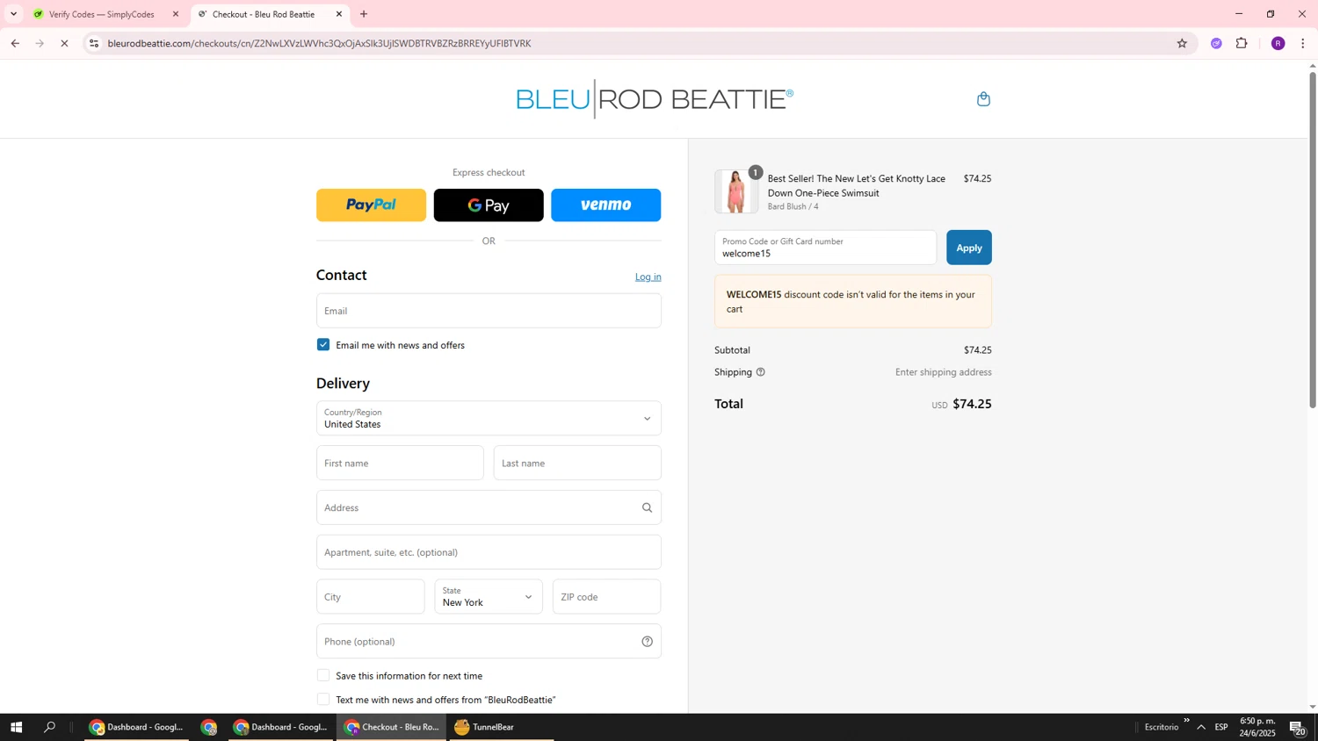The image size is (1318, 741).
Task: Open TunnelBear from the taskbar
Action: point(502,727)
